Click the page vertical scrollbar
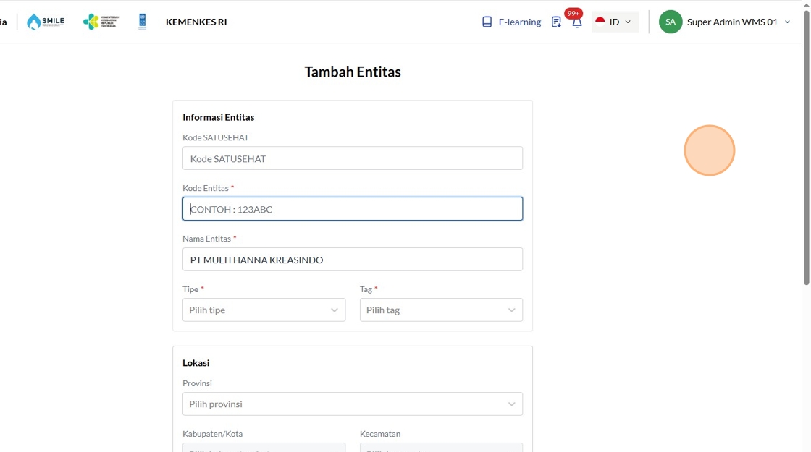 point(807,145)
